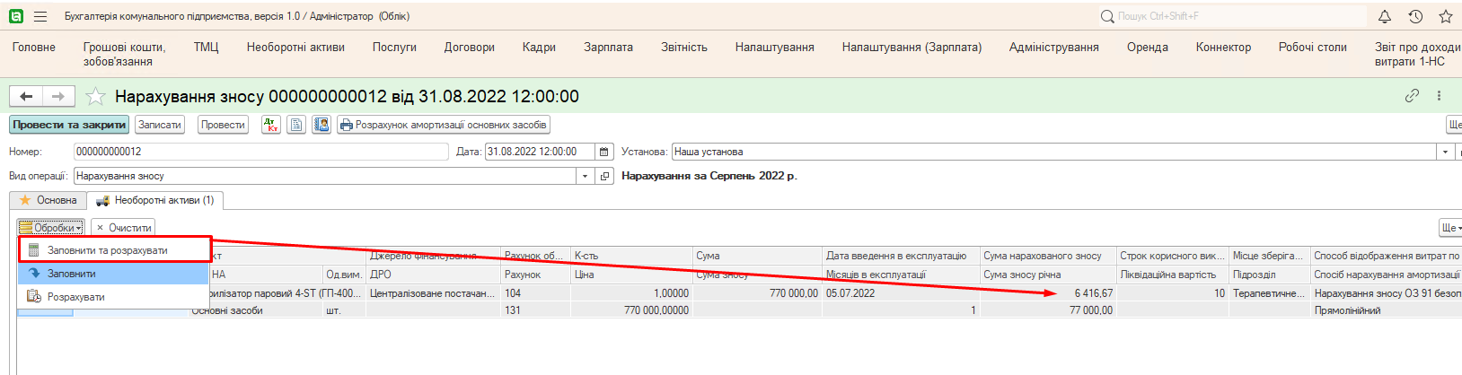The width and height of the screenshot is (1462, 375).
Task: Open Налаштування section
Action: (x=775, y=48)
